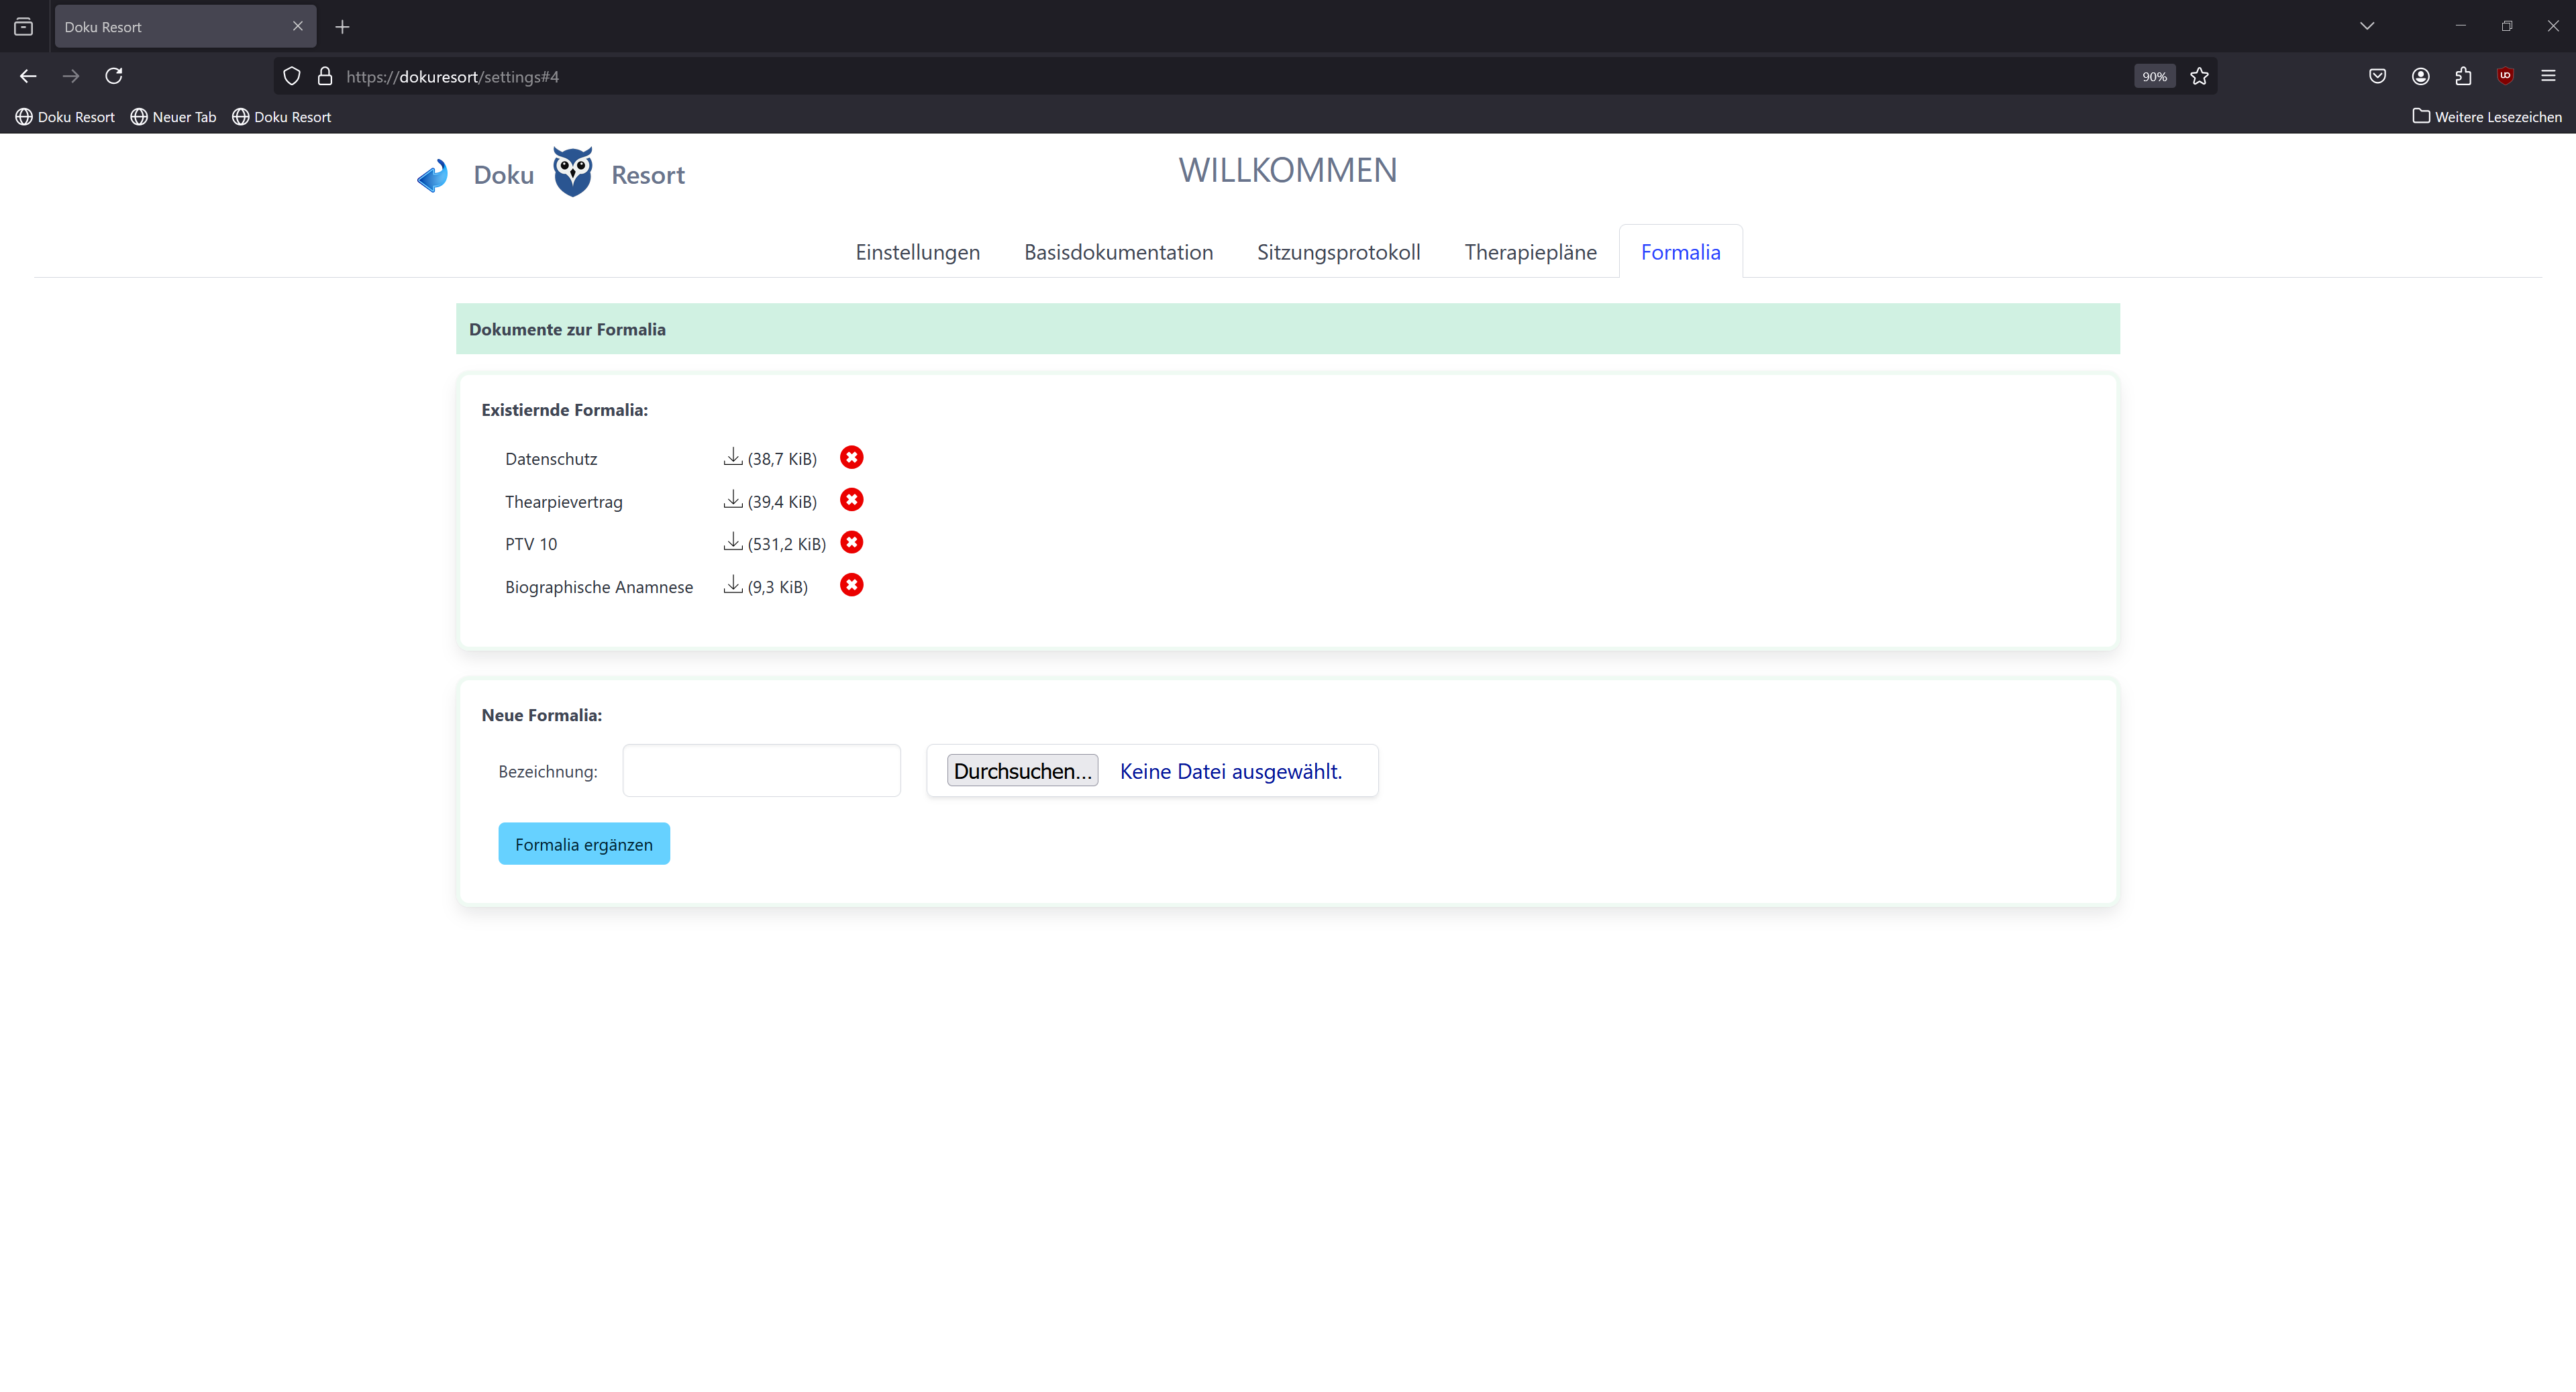Open the Weitere Lesezeichen bookmarks folder

tap(2487, 117)
